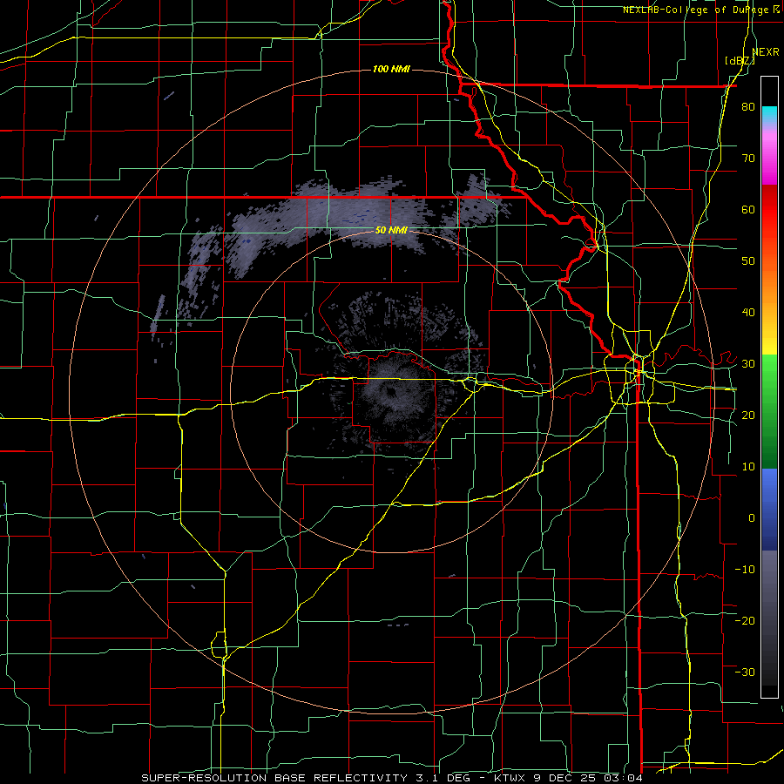Viewport: 784px width, 784px height.
Task: Select the -20 dBZ scale value
Action: tap(745, 620)
